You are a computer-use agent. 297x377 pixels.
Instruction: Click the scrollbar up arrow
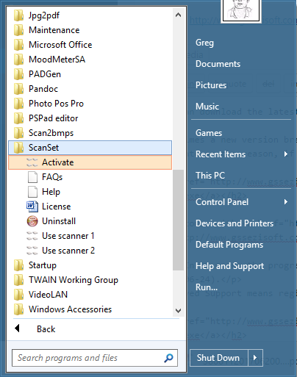coord(178,15)
